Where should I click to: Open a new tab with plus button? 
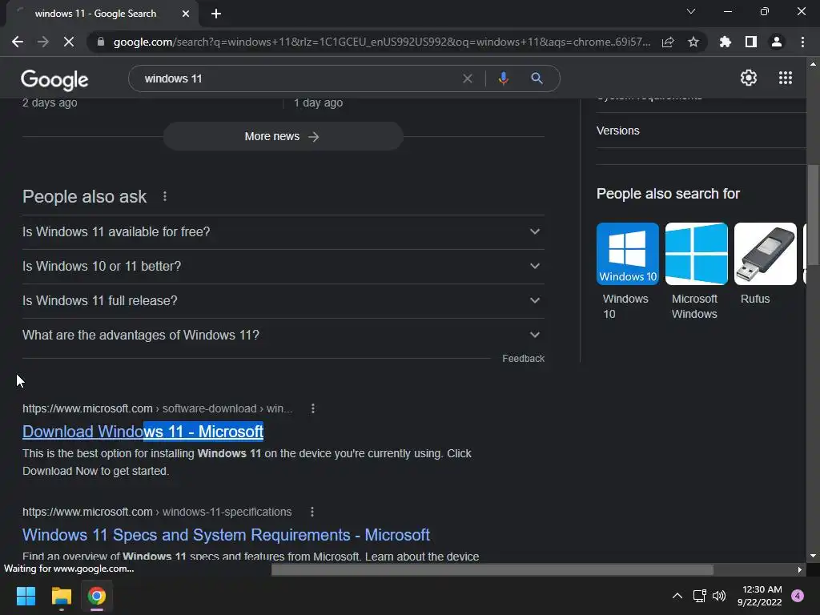(216, 14)
